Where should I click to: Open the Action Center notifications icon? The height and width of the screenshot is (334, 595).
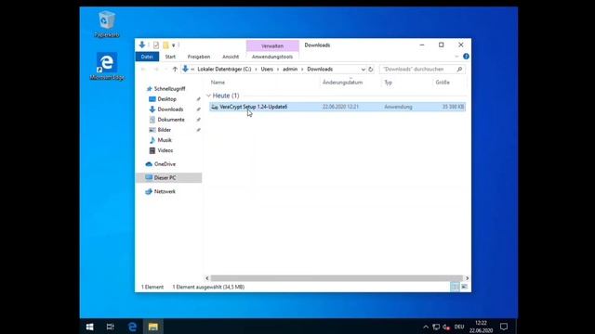point(504,326)
